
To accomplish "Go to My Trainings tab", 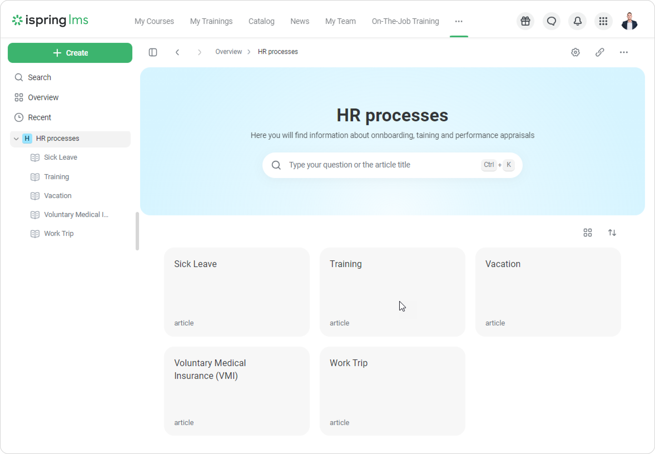I will [x=211, y=21].
